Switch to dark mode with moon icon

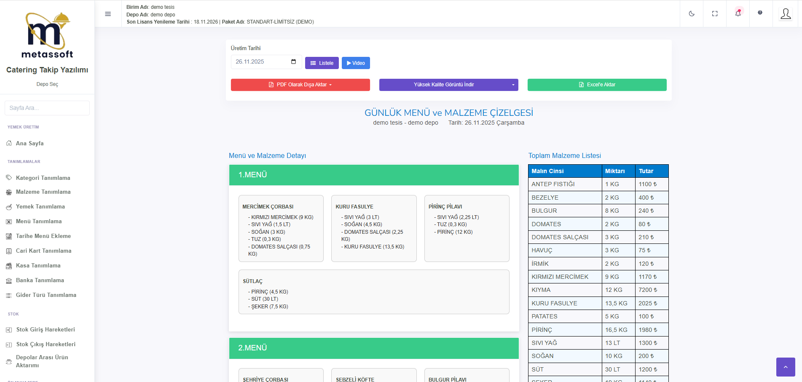pyautogui.click(x=692, y=14)
